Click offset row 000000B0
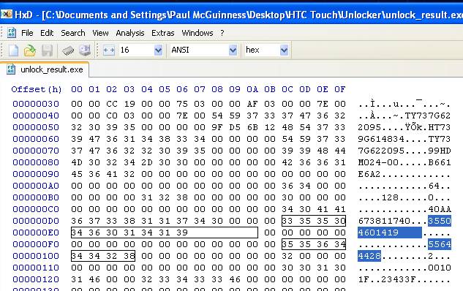Viewport: 463px width, 291px height. [x=36, y=197]
